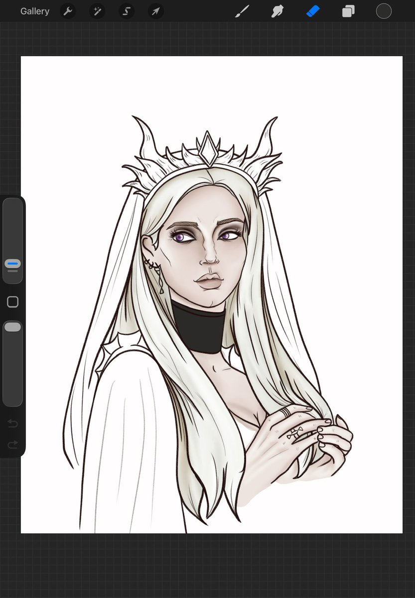Activate the Selection tool

point(127,11)
